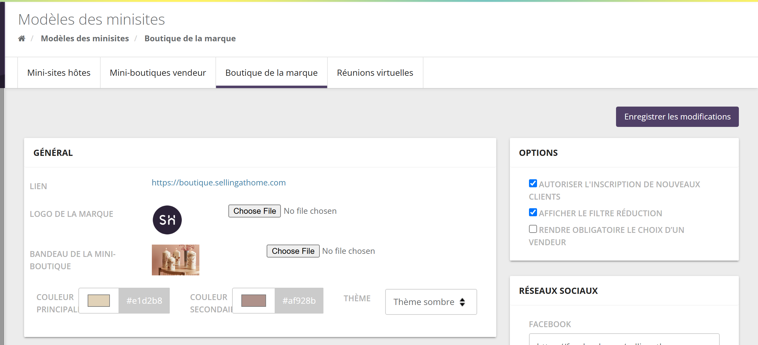Image resolution: width=758 pixels, height=345 pixels.
Task: Click the LIEN label
Action: point(39,186)
